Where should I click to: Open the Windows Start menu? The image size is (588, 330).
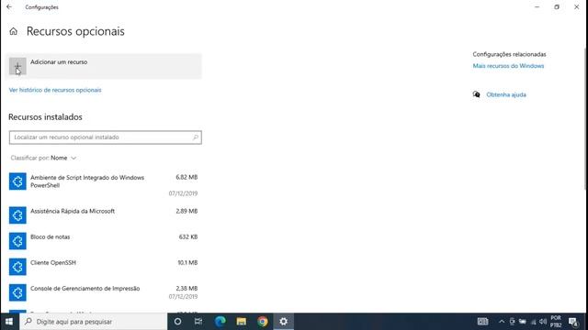(9, 322)
